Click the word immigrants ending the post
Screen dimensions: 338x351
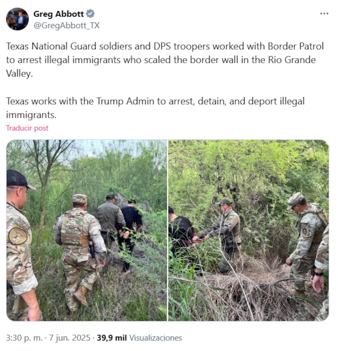pos(31,115)
